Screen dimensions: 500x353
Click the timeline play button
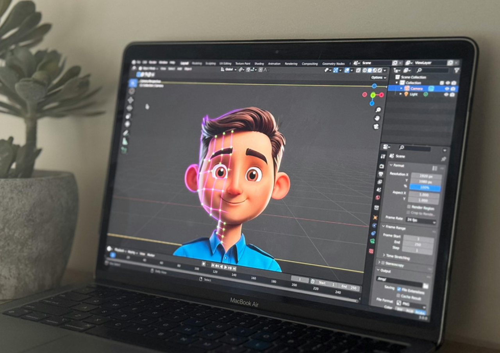(225, 267)
